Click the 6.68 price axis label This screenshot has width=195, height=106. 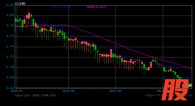coord(10,77)
